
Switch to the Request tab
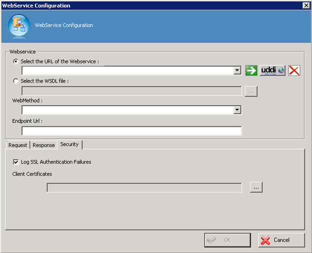click(17, 145)
